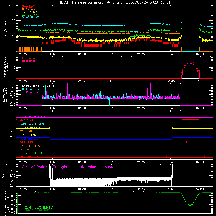Click the Normalized modulation axis label
This screenshot has height=216, width=216.
(5, 94)
